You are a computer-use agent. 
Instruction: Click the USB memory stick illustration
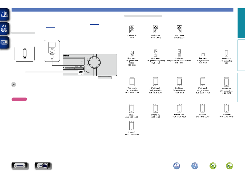25,54
